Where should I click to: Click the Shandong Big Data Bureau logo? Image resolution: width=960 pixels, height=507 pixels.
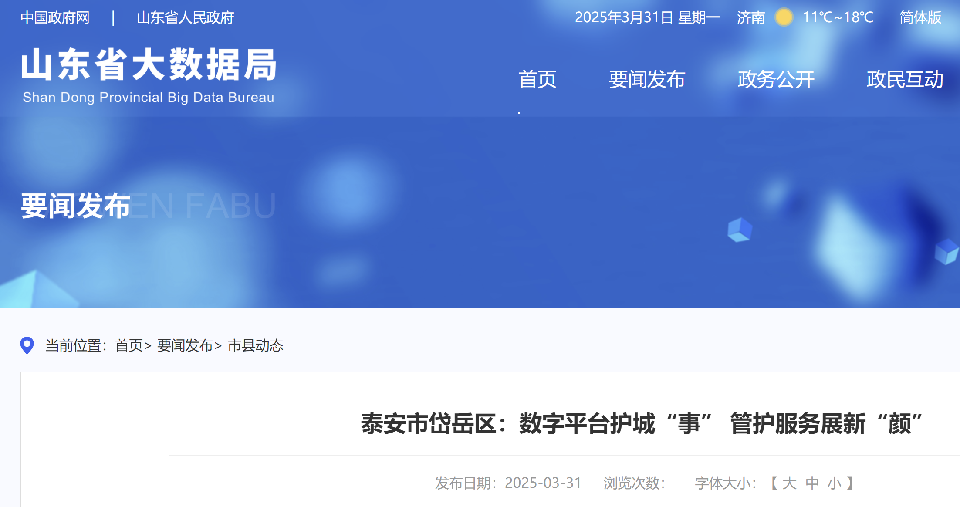tap(149, 76)
